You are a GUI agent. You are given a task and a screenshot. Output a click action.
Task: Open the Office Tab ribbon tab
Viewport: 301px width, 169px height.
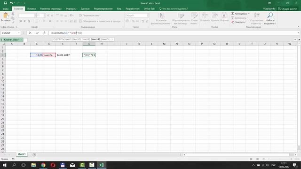pos(149,9)
